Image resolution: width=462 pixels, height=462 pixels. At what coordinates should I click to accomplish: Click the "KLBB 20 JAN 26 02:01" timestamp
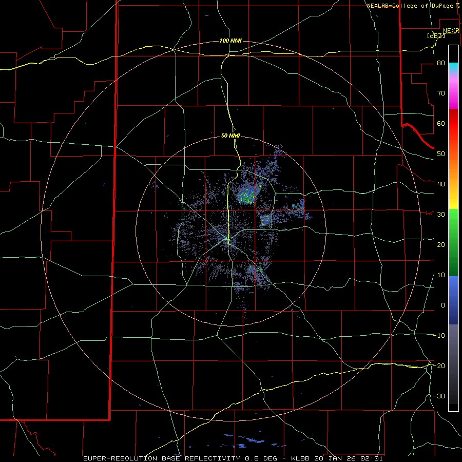tap(337, 458)
